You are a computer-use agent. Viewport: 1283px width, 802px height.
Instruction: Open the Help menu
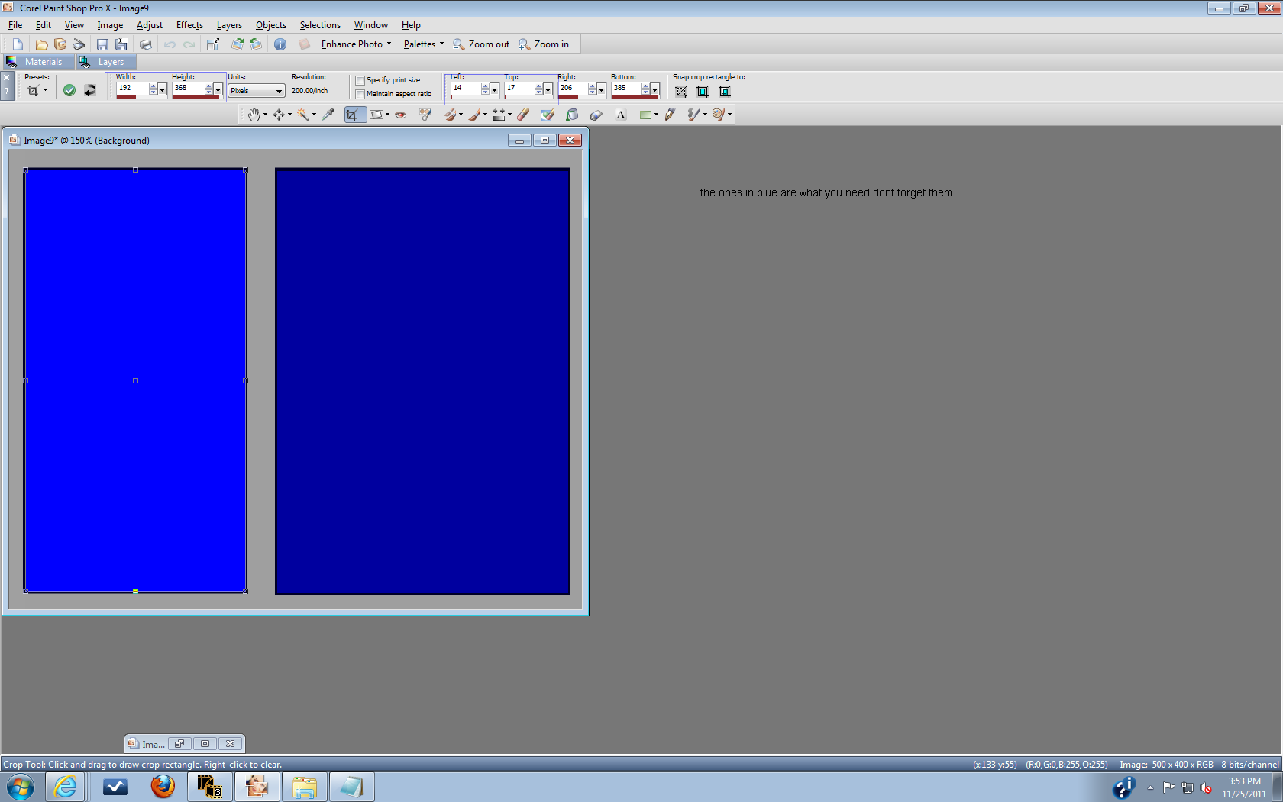click(411, 25)
